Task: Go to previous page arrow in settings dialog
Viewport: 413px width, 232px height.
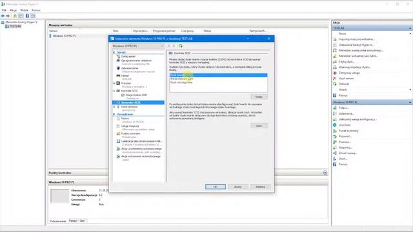Action: click(169, 46)
